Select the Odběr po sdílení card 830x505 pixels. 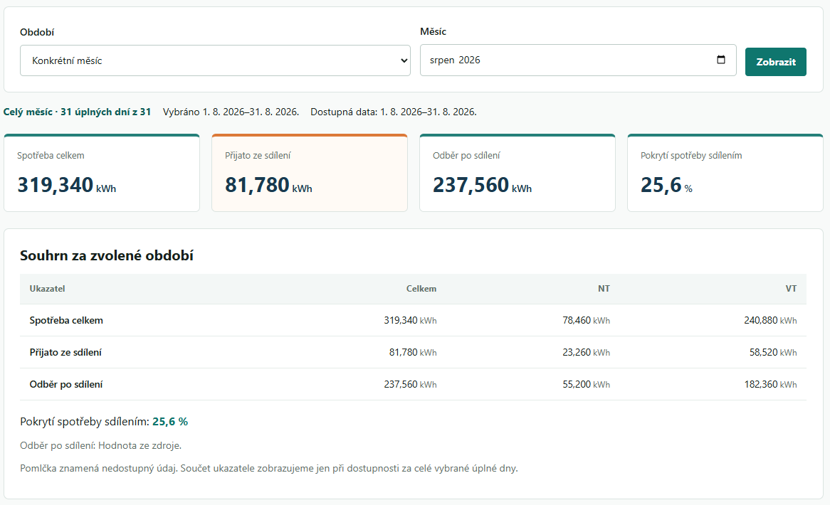[x=518, y=173]
